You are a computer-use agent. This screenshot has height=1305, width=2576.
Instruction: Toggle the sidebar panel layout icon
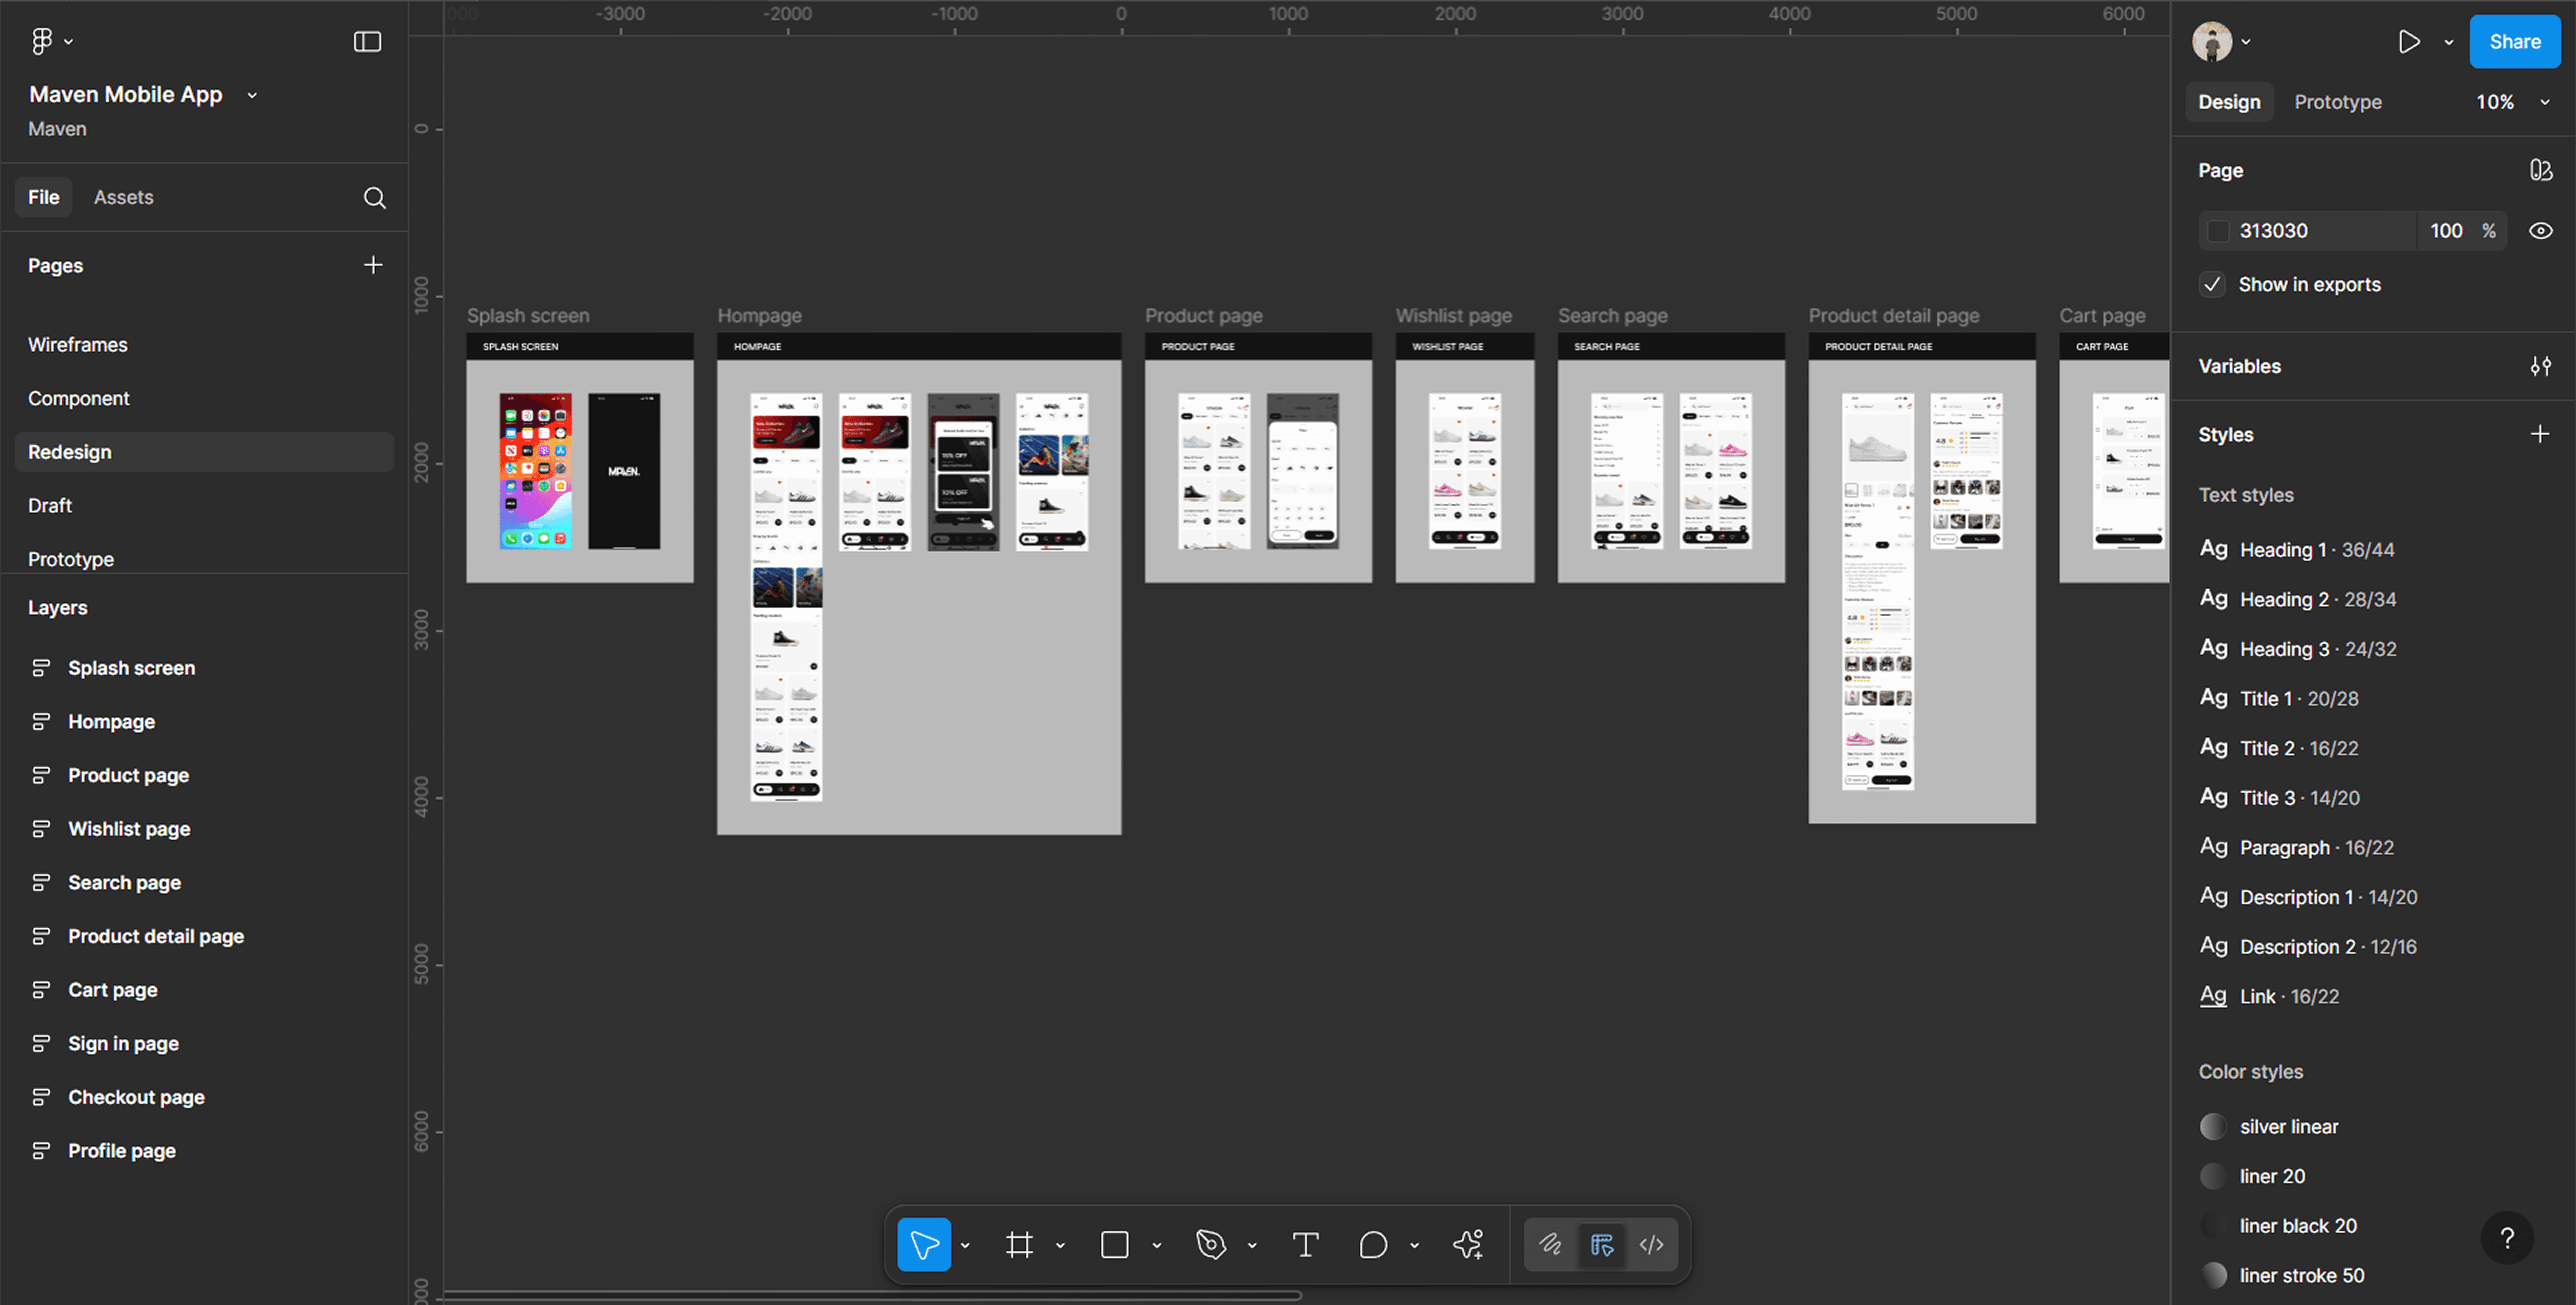point(367,41)
